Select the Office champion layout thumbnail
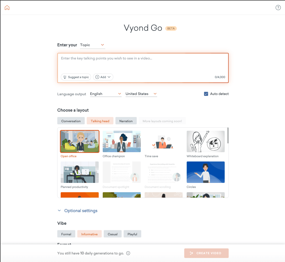The height and width of the screenshot is (262, 285). point(122,141)
